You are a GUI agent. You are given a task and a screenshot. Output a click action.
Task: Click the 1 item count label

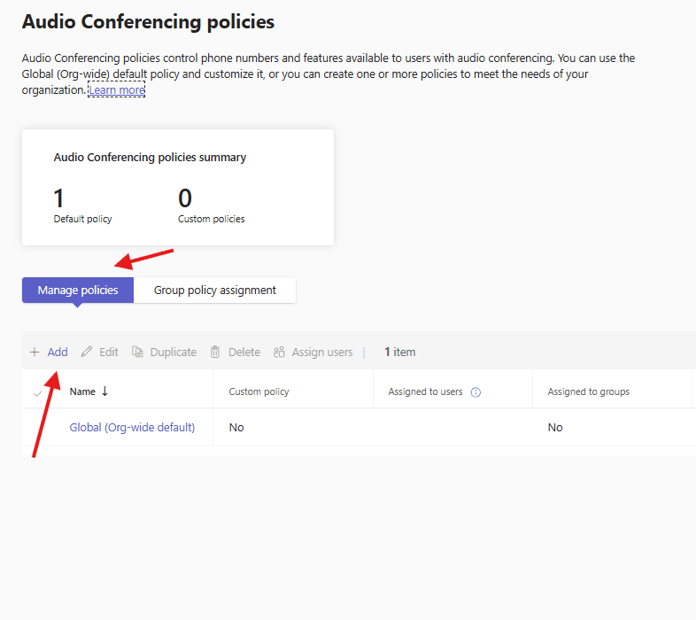coord(399,352)
